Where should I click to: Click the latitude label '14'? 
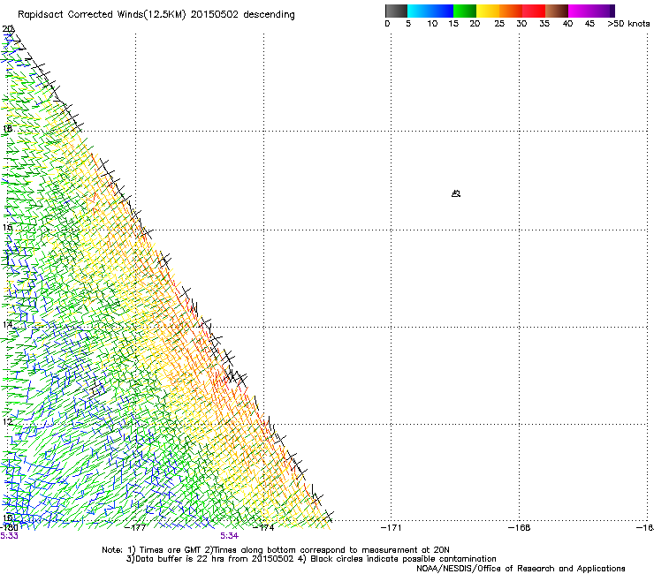click(x=7, y=325)
